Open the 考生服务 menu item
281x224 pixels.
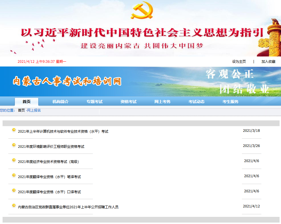click(x=230, y=102)
